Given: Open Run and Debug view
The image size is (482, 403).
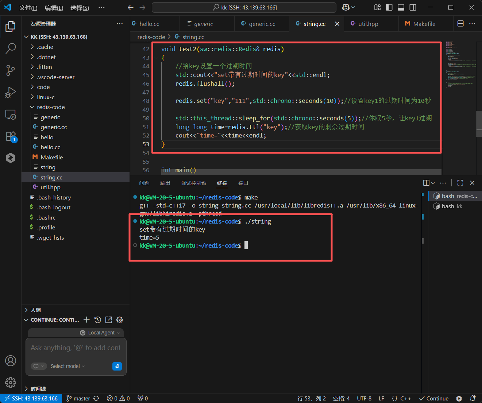Looking at the screenshot, I should click(x=11, y=92).
